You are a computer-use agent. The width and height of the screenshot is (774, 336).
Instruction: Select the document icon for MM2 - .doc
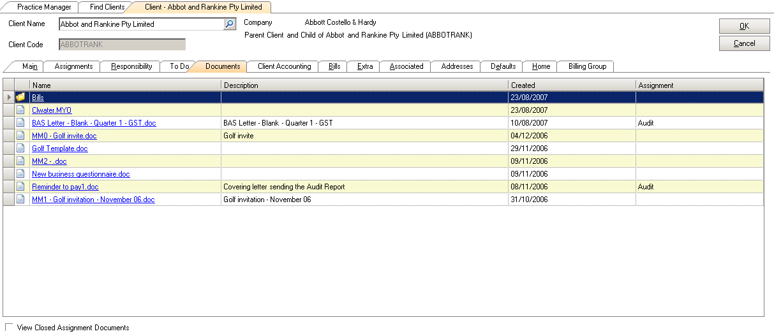21,161
